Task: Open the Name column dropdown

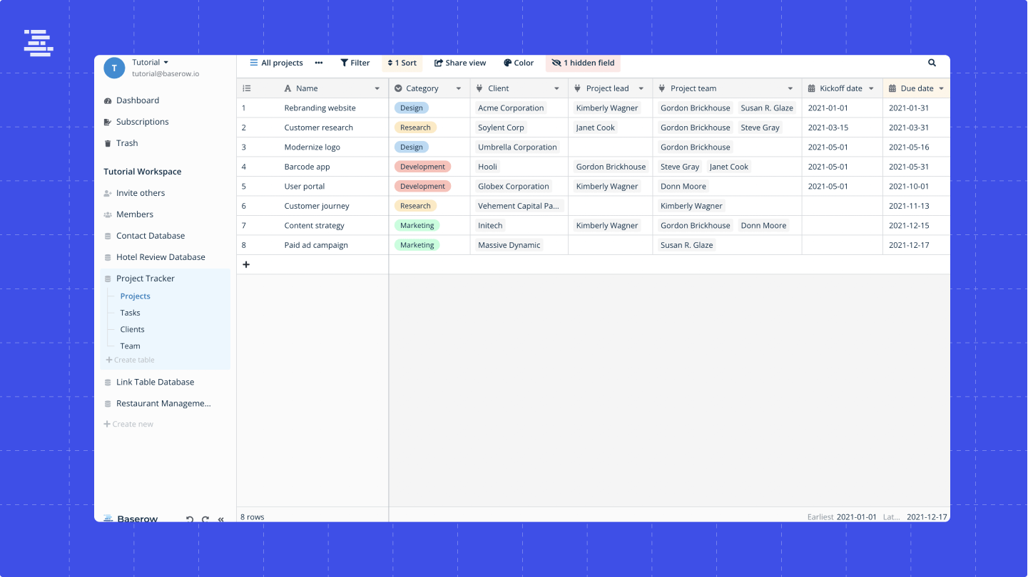Action: pos(377,88)
